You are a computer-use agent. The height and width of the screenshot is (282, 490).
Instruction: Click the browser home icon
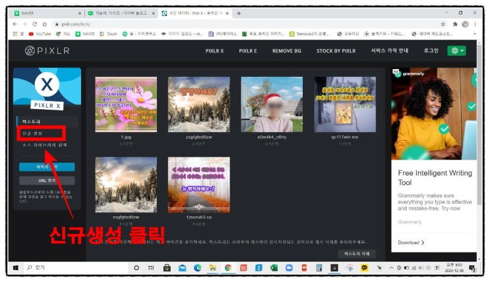click(44, 24)
